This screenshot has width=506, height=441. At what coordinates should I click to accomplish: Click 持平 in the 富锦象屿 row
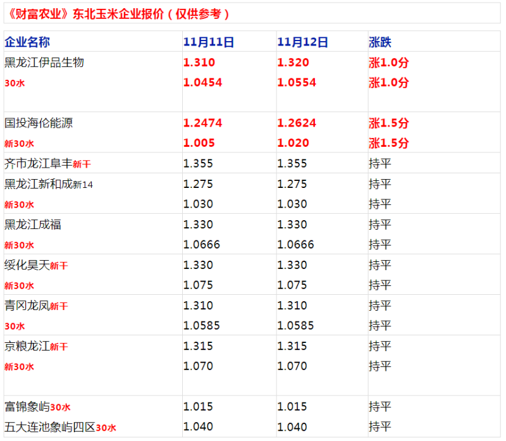click(380, 407)
